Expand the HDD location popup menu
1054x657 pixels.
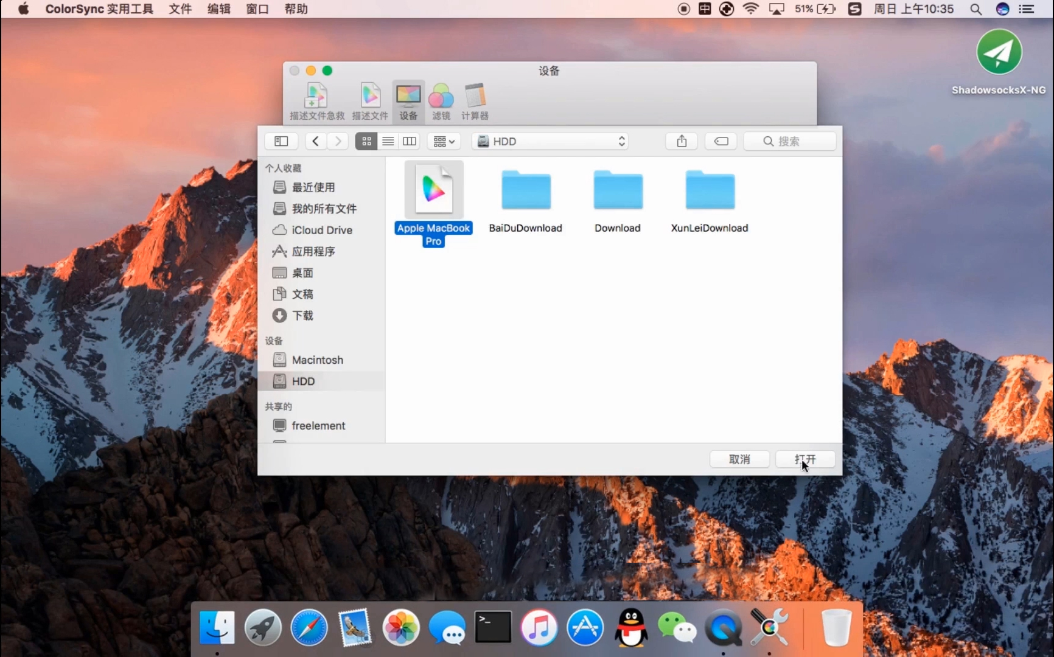coord(550,141)
